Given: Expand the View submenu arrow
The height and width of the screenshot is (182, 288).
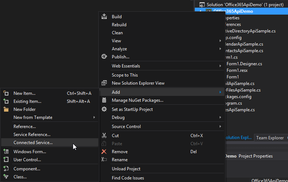Looking at the screenshot, I should coord(220,41).
